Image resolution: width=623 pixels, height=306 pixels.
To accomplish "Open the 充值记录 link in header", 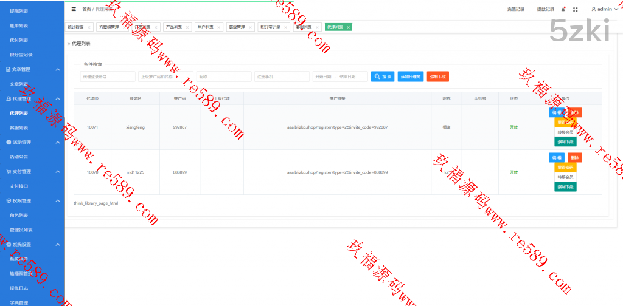I will tap(515, 9).
